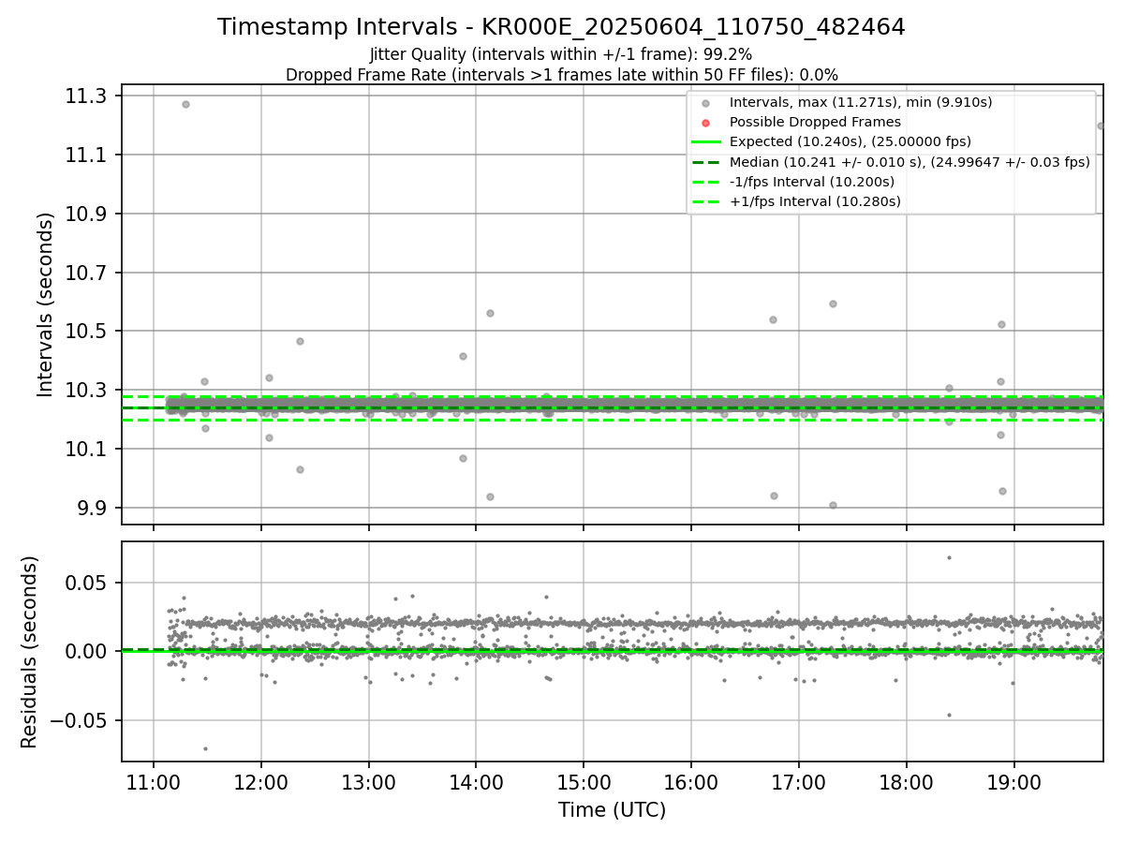
Task: Click the gray dot marker beside "Intervals" in the legend
Action: (x=706, y=103)
